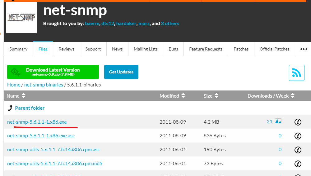Click downloads count 0 for x86.exe.asc
The width and height of the screenshot is (311, 176).
click(x=280, y=135)
